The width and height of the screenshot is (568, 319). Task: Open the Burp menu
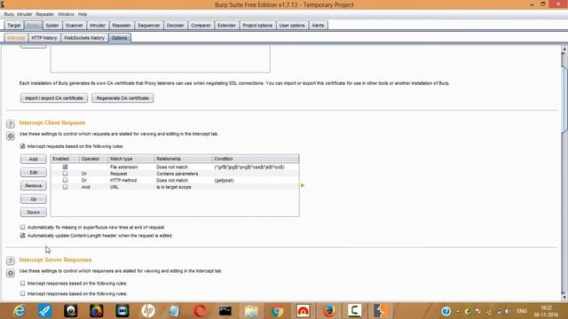coord(9,14)
